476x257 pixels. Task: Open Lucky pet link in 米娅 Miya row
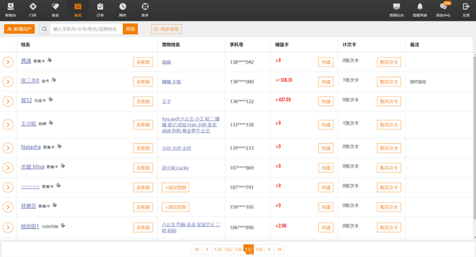pos(182,168)
